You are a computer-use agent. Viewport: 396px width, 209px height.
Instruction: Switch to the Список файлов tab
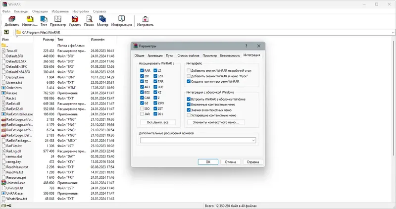(x=188, y=55)
